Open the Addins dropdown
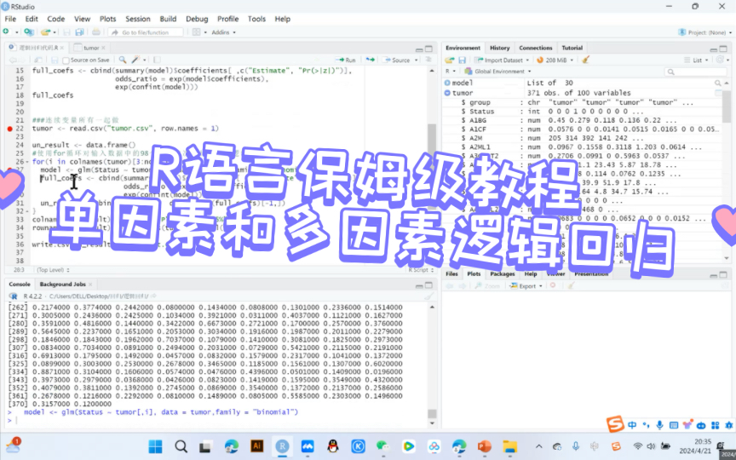Image resolution: width=736 pixels, height=460 pixels. [223, 32]
